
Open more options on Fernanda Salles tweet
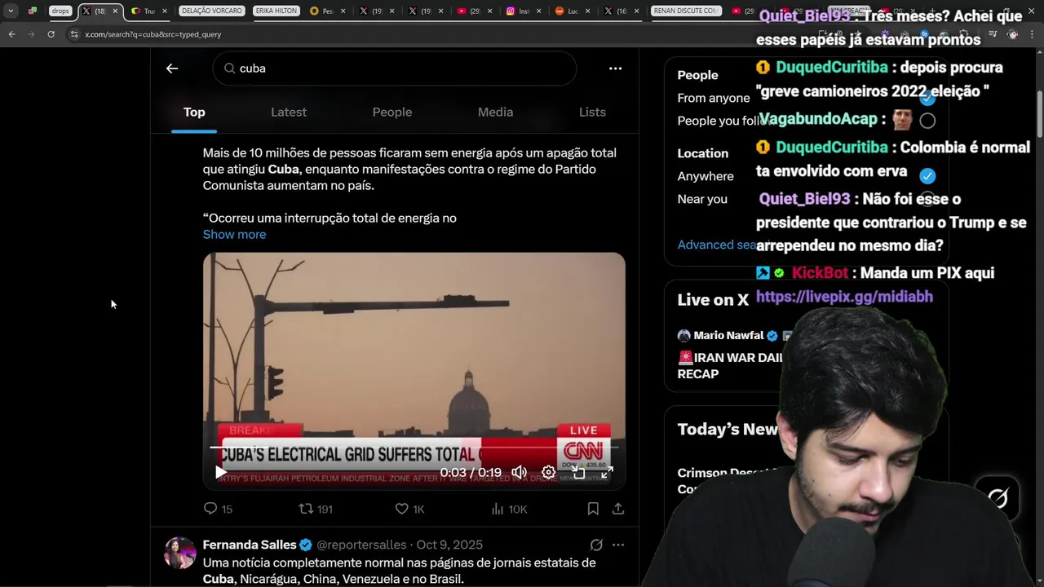click(x=618, y=545)
